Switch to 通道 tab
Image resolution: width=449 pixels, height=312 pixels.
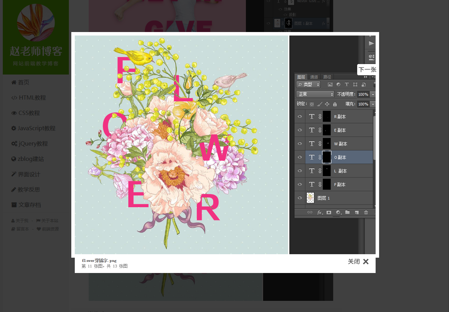[x=314, y=77]
